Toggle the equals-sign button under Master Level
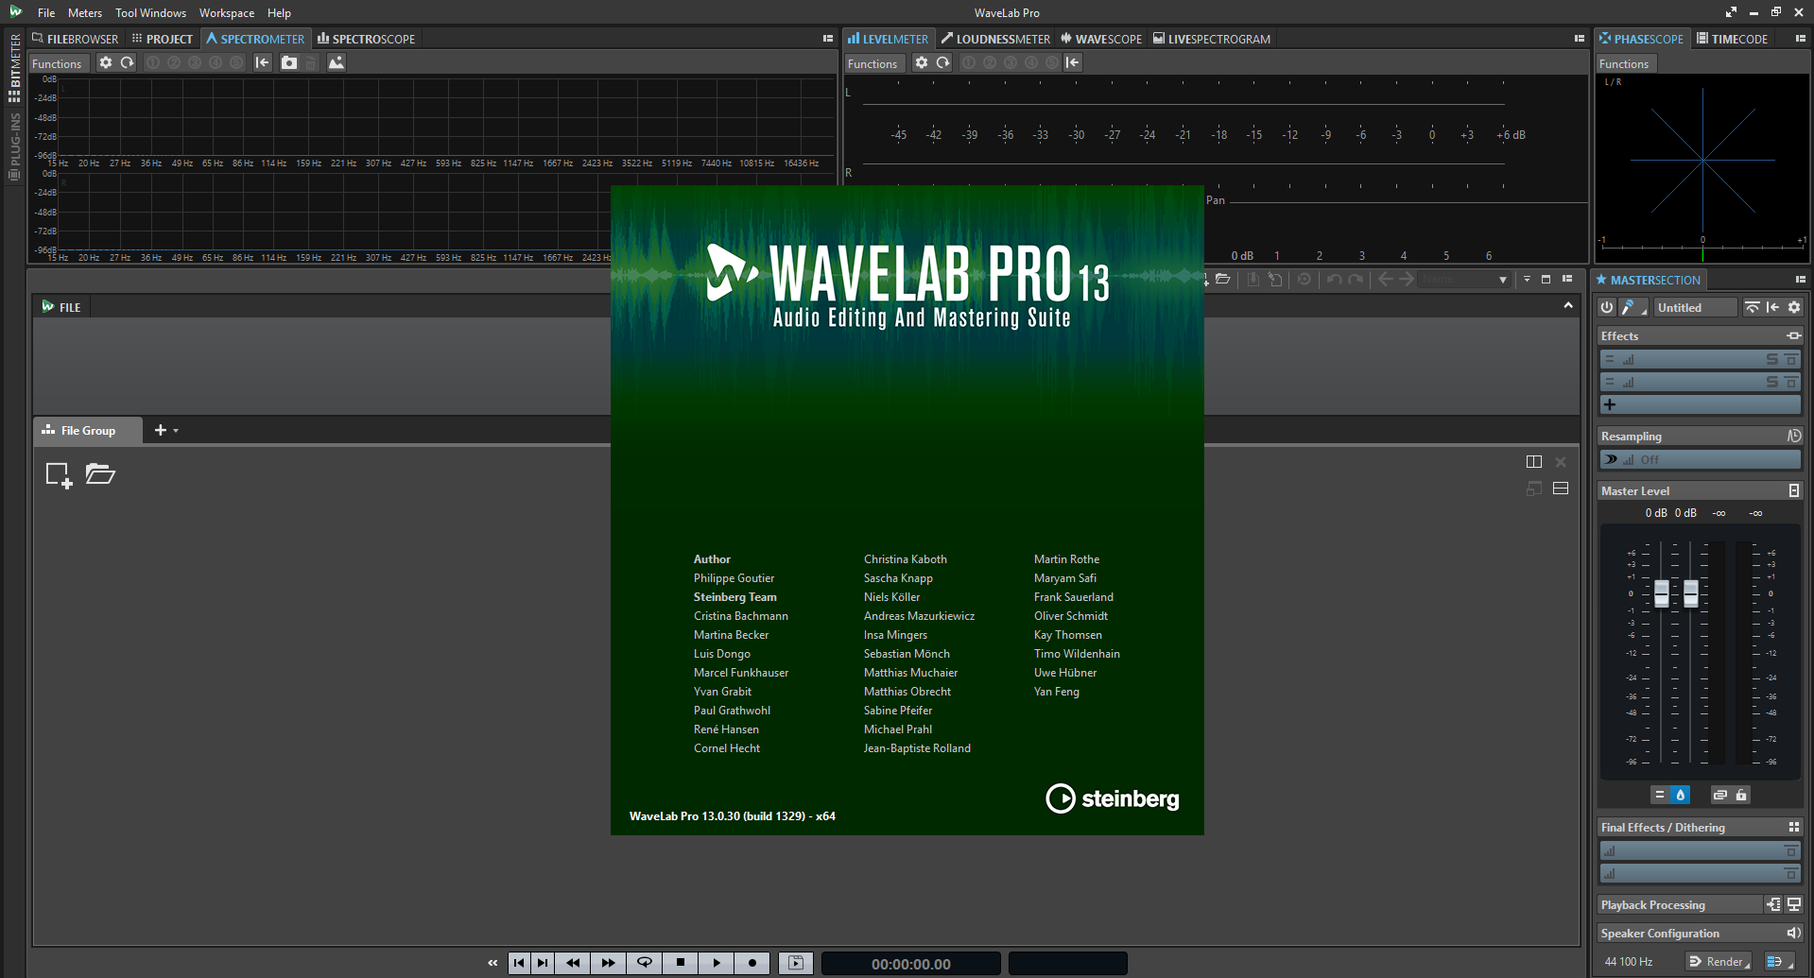The width and height of the screenshot is (1814, 978). click(x=1660, y=795)
